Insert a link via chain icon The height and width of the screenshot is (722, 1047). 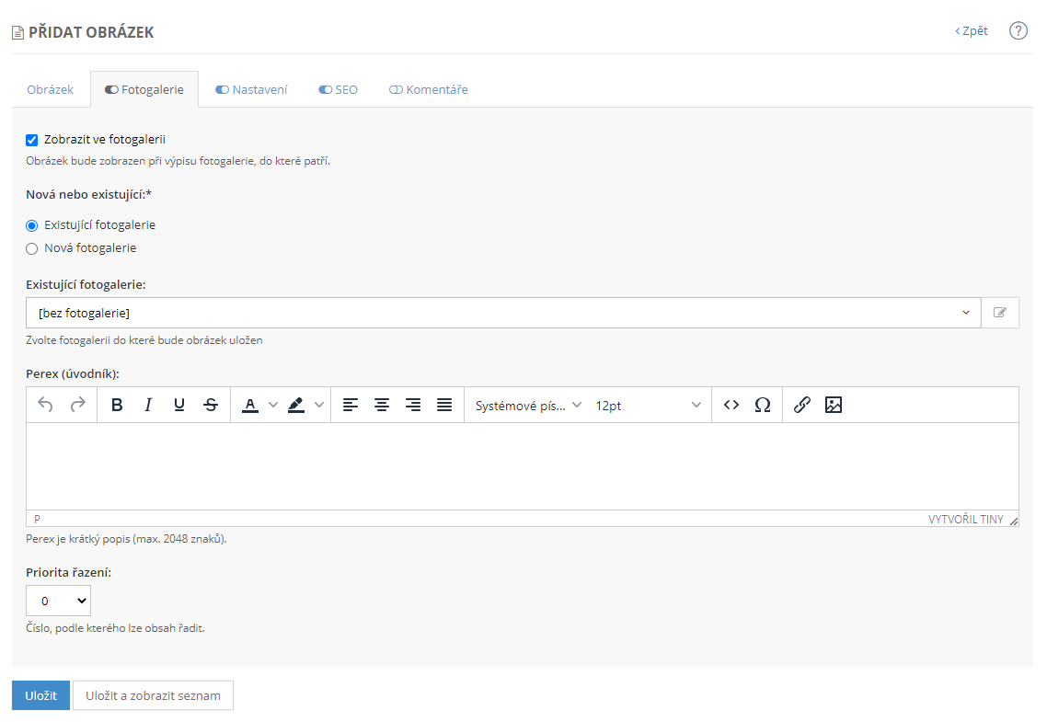[802, 405]
